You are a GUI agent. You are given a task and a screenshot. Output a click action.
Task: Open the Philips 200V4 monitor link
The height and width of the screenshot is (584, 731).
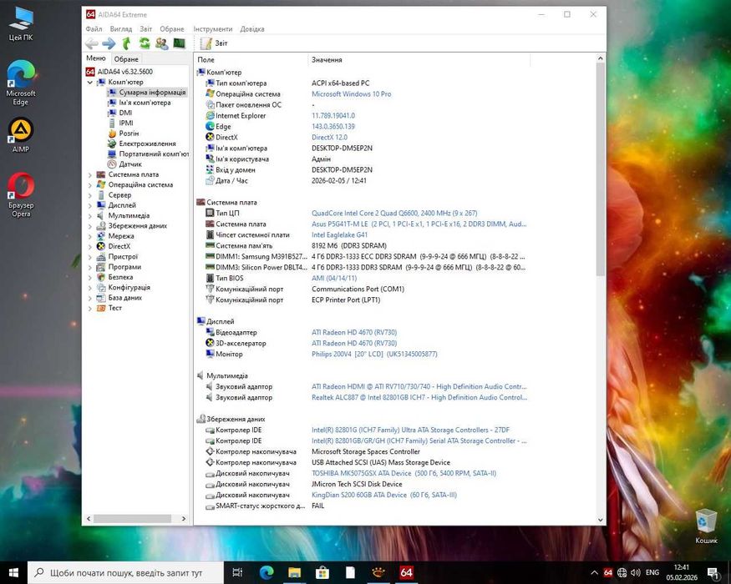click(374, 355)
